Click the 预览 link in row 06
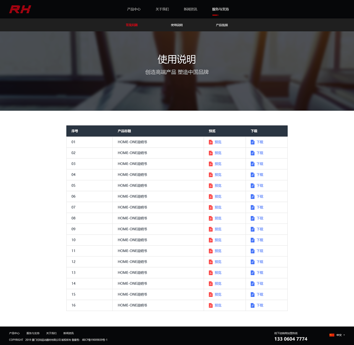 [218, 196]
